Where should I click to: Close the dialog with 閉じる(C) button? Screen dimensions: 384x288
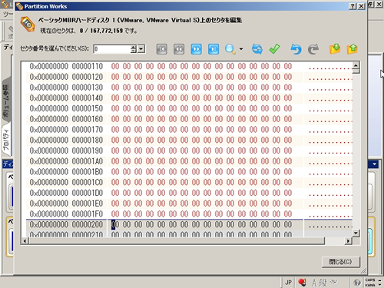341,262
